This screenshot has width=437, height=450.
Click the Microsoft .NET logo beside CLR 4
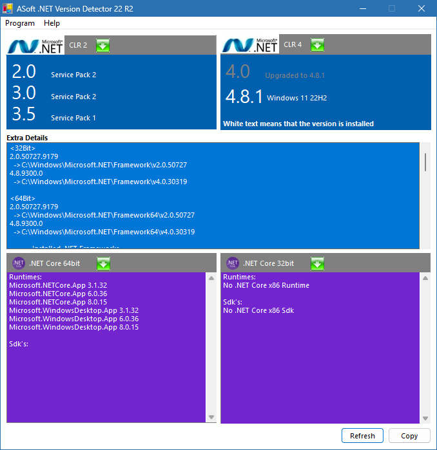pos(249,45)
